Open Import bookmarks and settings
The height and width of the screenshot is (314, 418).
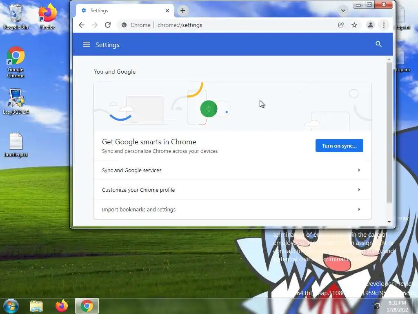232,209
